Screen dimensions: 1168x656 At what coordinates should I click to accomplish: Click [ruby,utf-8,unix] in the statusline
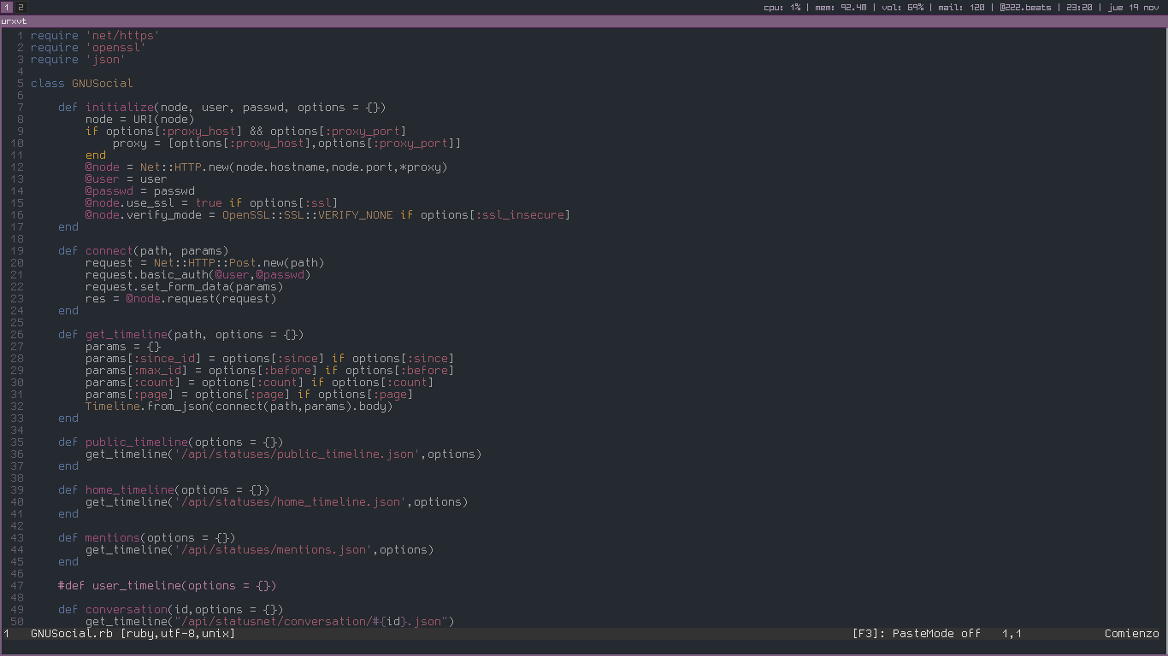(x=177, y=634)
